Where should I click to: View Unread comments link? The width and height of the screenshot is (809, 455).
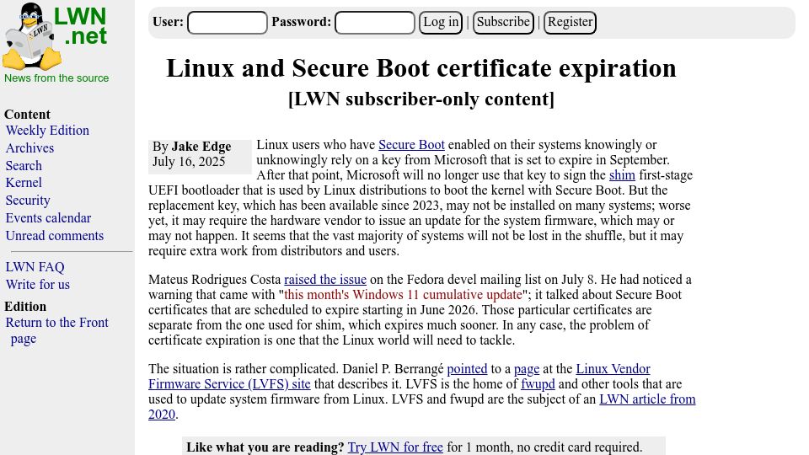55,236
